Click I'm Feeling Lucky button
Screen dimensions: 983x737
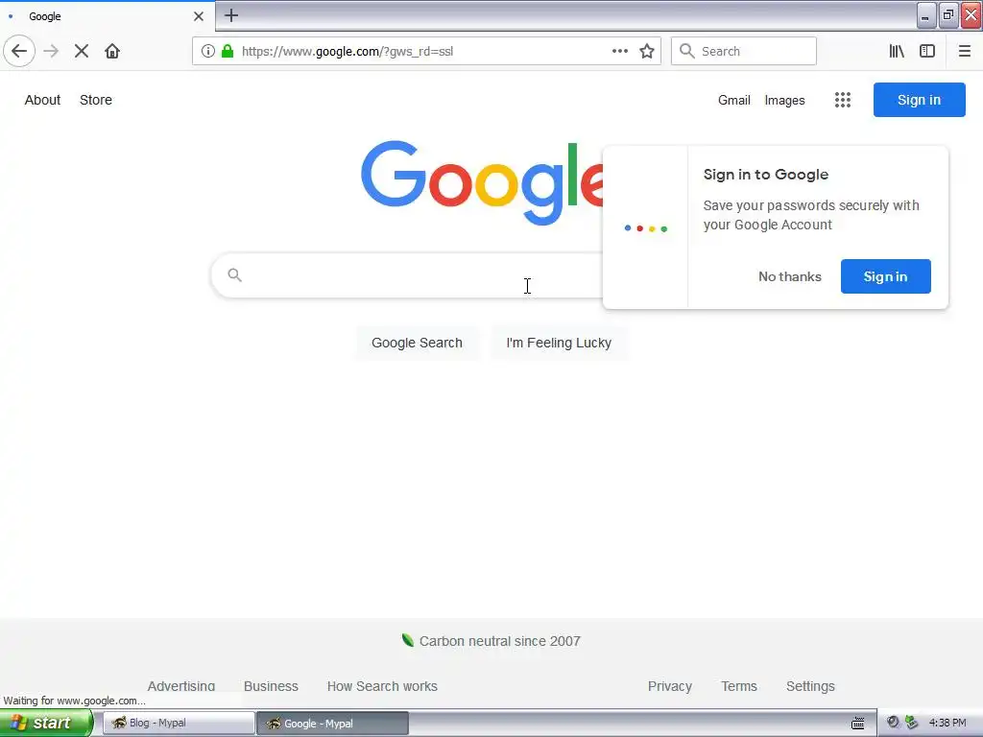point(559,343)
